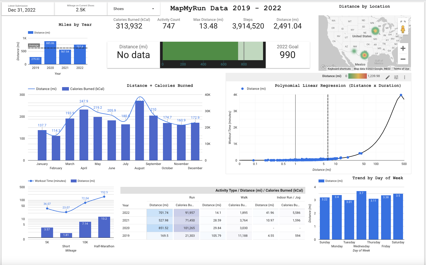Select the Street View pegman on map
This screenshot has height=265, width=426.
403,29
